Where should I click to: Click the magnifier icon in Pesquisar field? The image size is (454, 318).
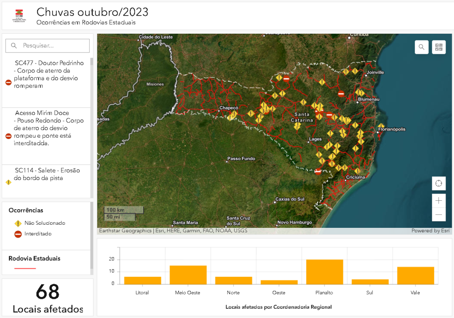coord(14,46)
